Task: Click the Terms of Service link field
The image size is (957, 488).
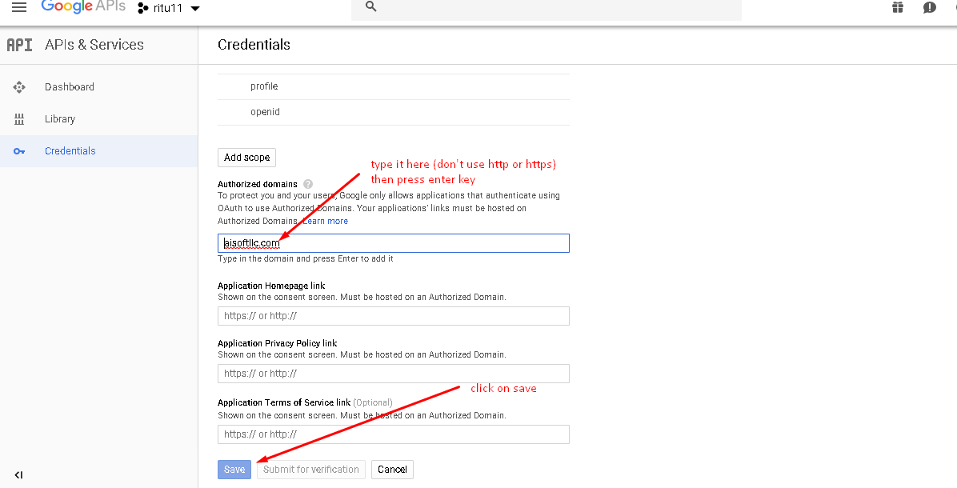Action: tap(394, 434)
